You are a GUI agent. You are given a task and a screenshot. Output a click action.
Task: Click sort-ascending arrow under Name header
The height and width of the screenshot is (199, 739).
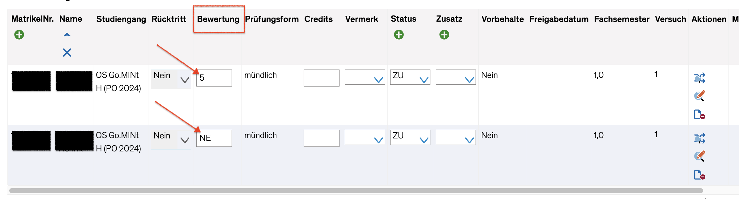(x=67, y=35)
